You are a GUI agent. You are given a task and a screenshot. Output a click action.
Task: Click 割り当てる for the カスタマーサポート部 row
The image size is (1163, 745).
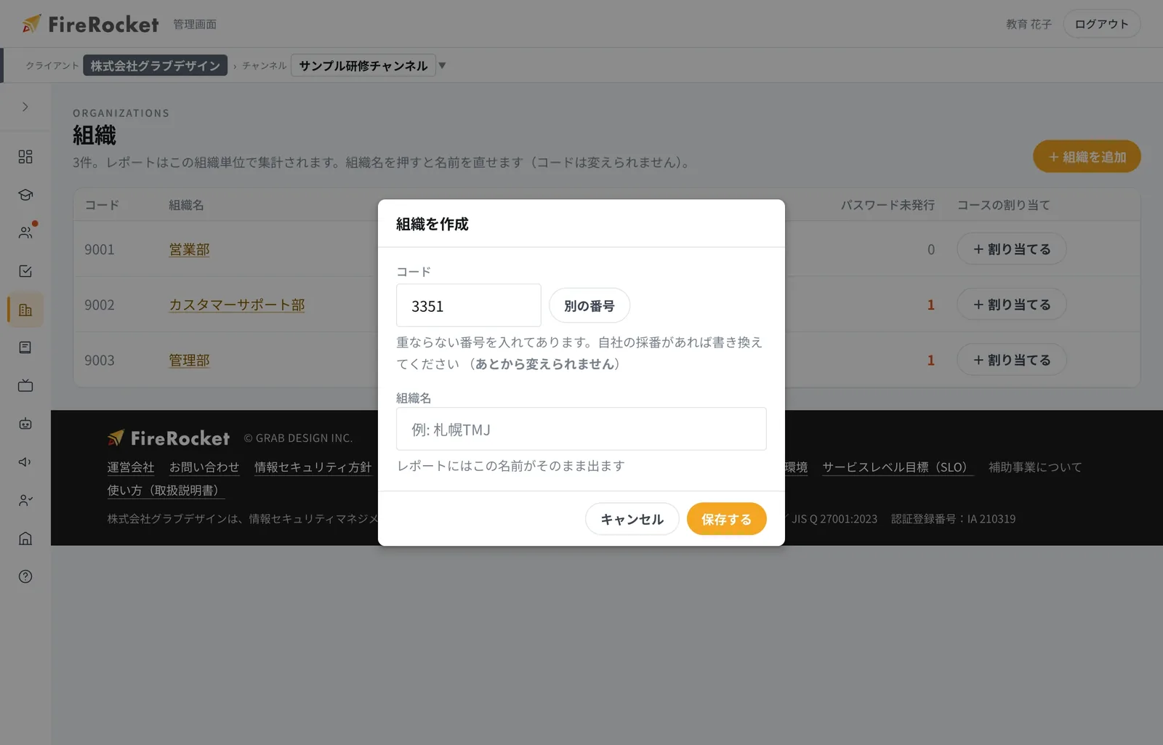(x=1012, y=304)
